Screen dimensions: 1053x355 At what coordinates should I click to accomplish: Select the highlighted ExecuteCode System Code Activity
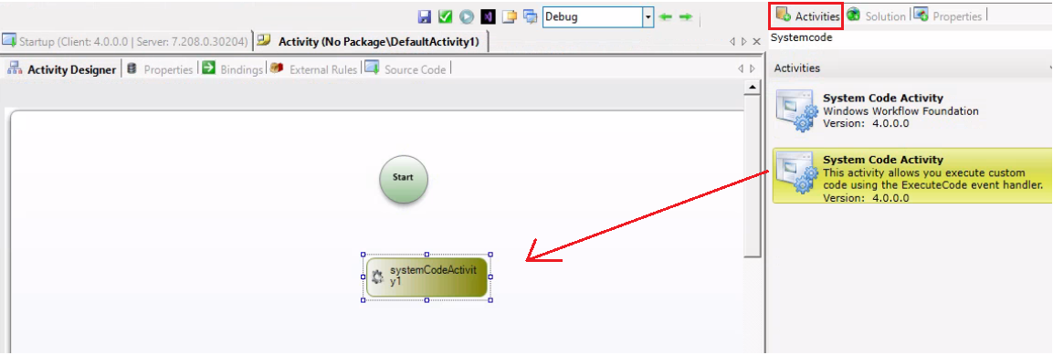point(912,176)
